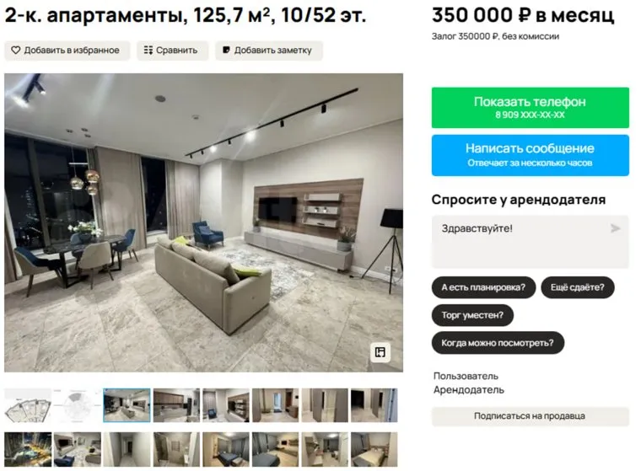Pick the 'Торг уместен?' quick question
Viewport: 641px width, 471px height.
coord(472,315)
